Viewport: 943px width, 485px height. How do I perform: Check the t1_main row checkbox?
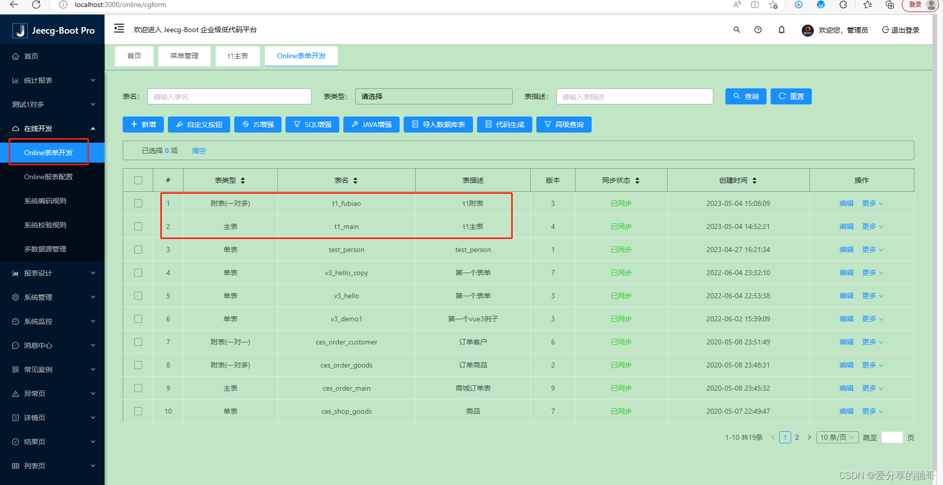point(138,226)
